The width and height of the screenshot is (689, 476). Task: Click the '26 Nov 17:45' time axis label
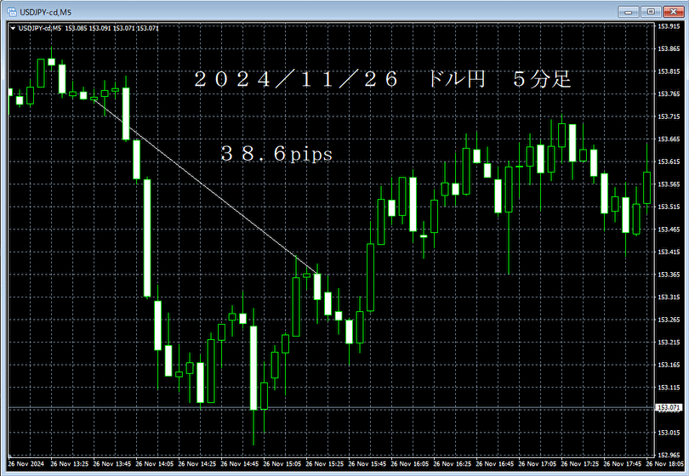(622, 464)
